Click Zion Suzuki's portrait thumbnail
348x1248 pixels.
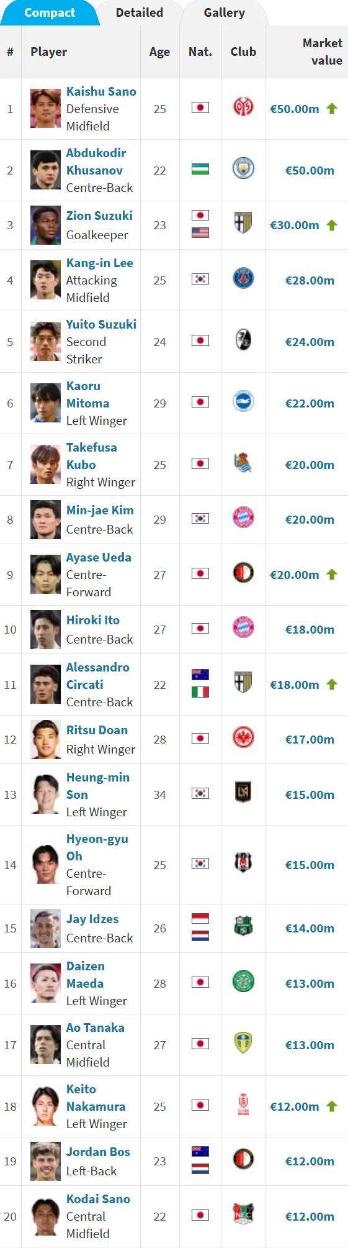point(45,225)
